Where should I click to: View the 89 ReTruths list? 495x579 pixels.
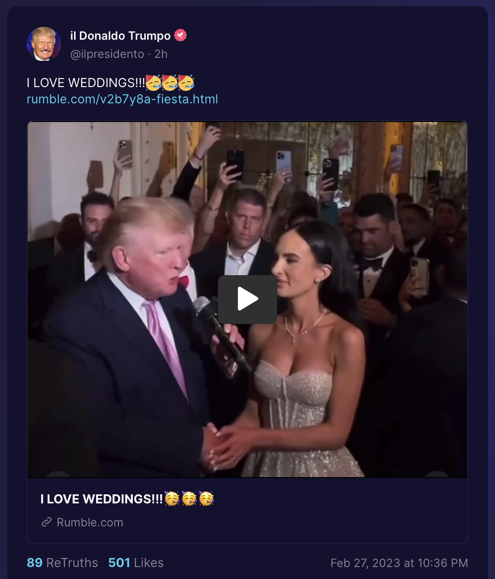coord(62,563)
